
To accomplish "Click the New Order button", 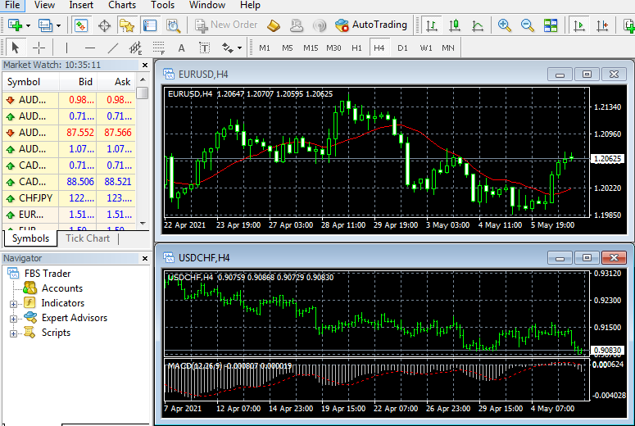I will 226,25.
